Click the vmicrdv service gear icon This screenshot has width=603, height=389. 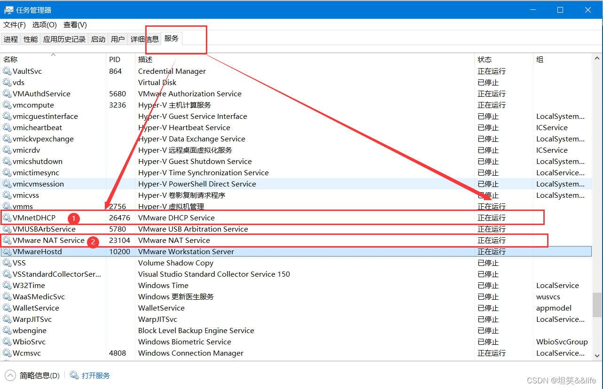click(x=7, y=150)
